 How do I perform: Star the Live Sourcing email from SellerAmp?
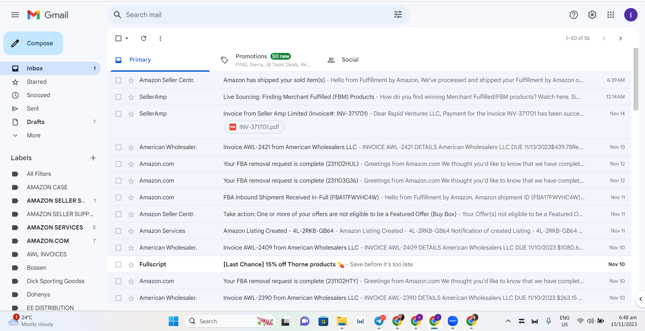[131, 97]
